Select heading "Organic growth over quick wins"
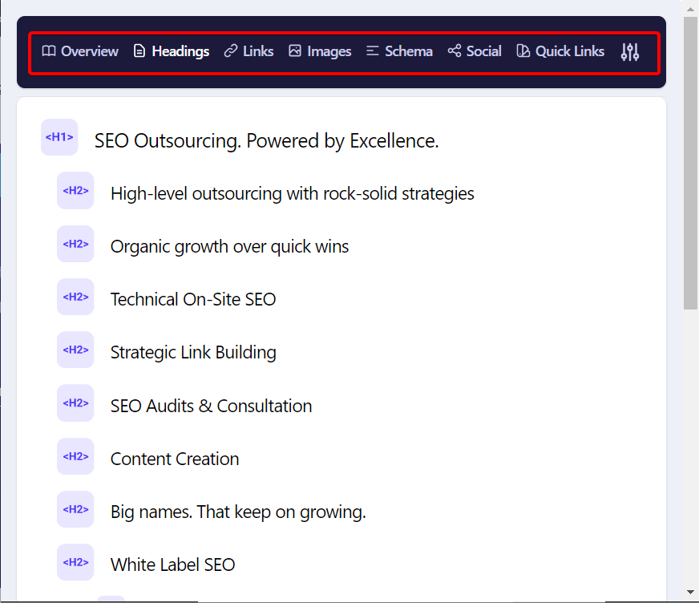The height and width of the screenshot is (603, 699). point(229,246)
